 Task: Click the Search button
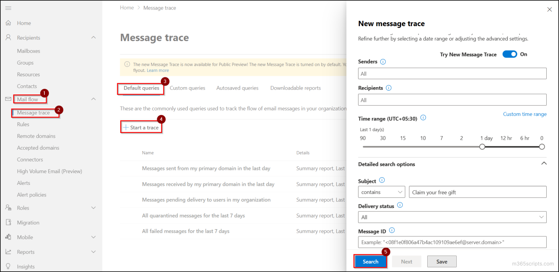tap(370, 261)
